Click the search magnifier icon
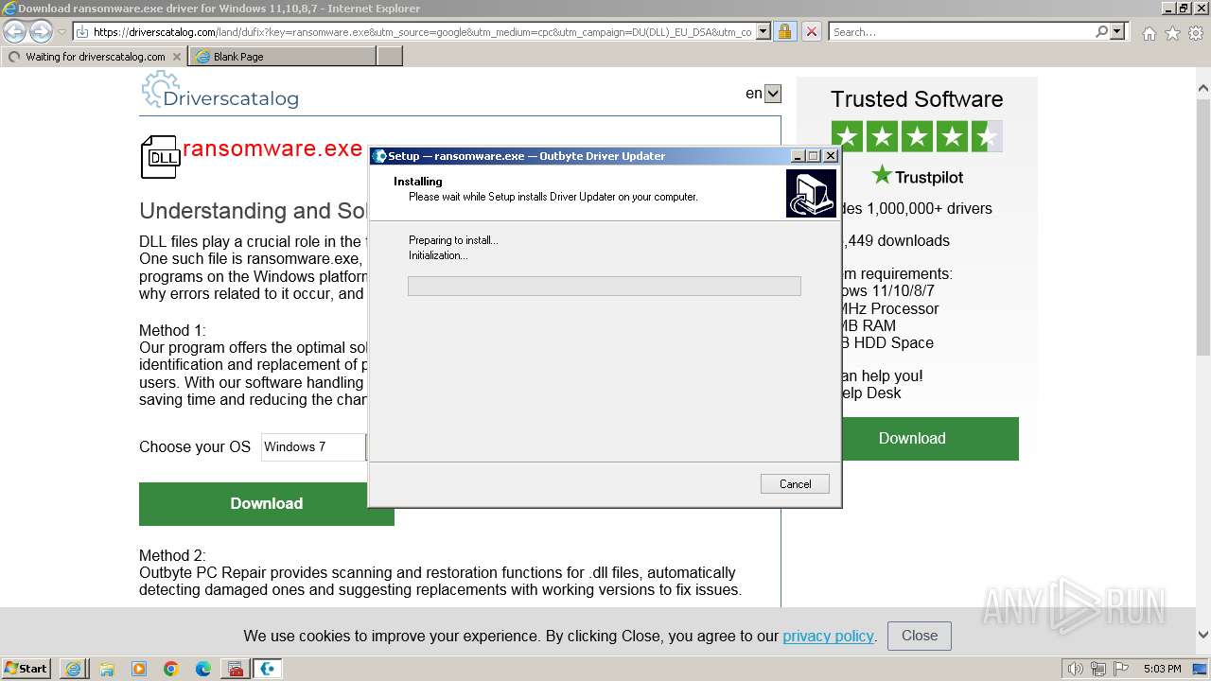This screenshot has width=1211, height=681. coord(1101,31)
